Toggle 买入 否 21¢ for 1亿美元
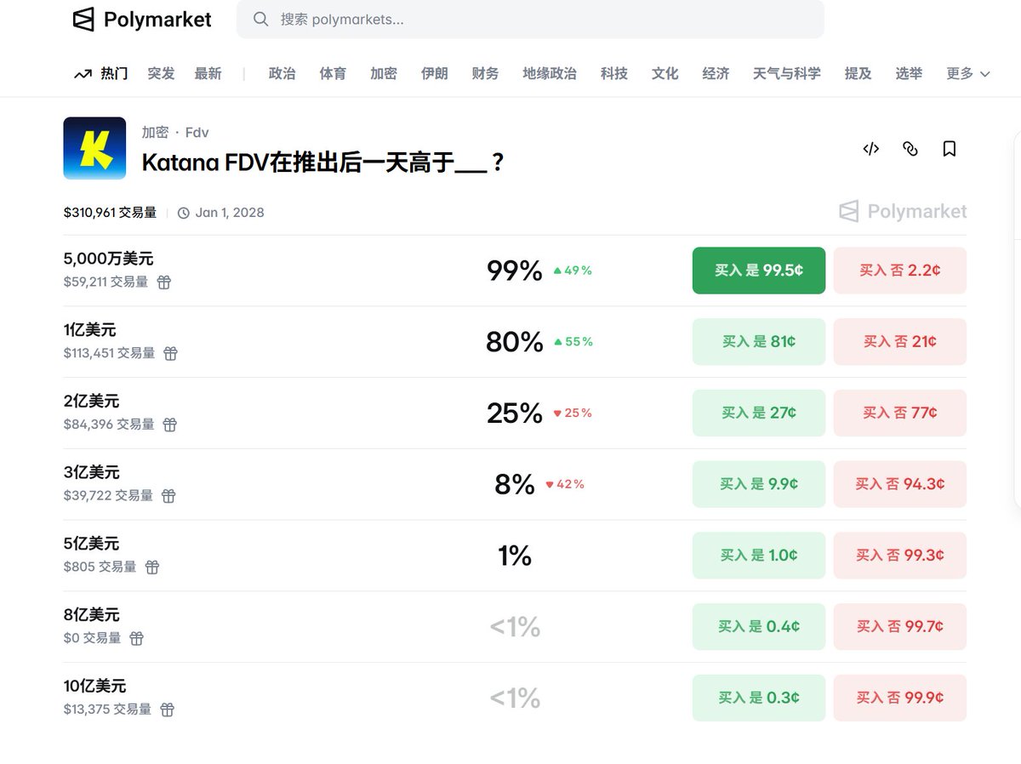This screenshot has height=764, width=1021. tap(899, 341)
